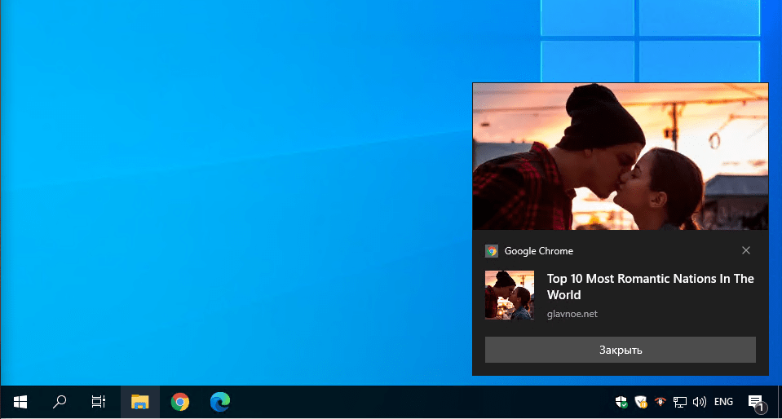Launch File Explorer from the taskbar
Screen dimensions: 782x419
(140, 401)
